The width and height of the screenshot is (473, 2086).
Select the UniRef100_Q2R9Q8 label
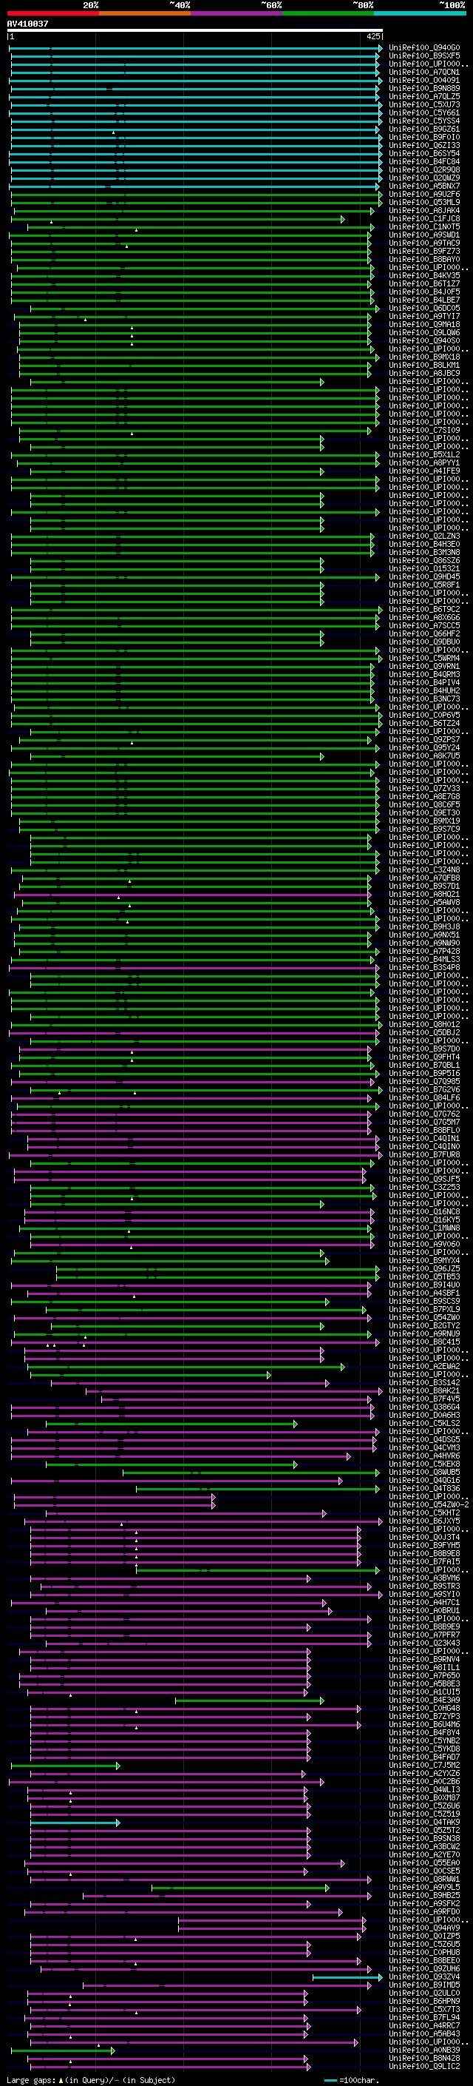[x=424, y=169]
